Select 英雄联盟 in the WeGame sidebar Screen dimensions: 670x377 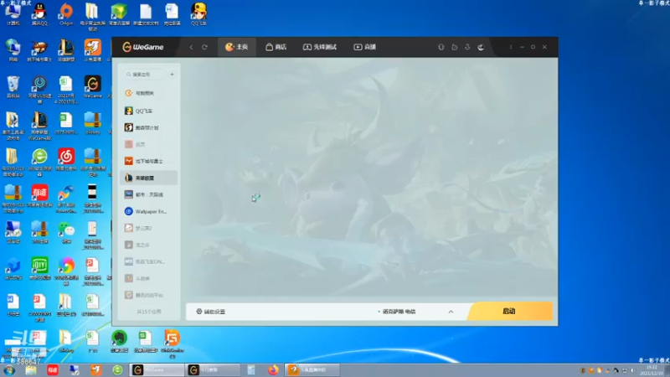point(149,178)
